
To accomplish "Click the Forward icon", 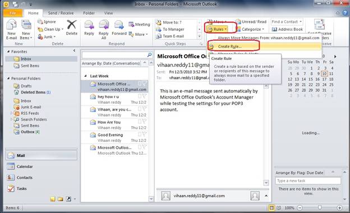I will (119, 25).
